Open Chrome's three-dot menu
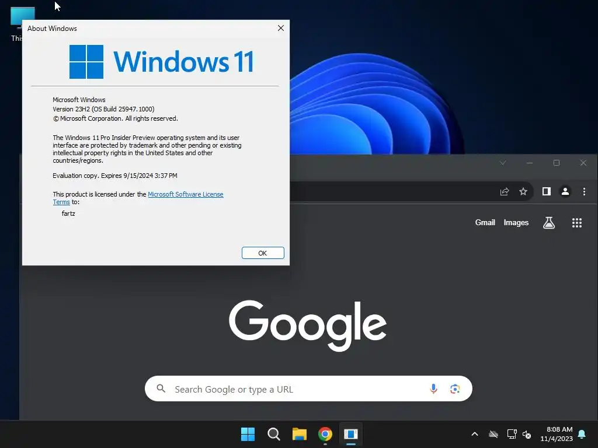Screen dimensions: 598x448 point(584,191)
